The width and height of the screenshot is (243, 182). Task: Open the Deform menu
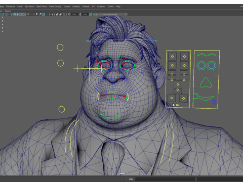[x=86, y=7]
